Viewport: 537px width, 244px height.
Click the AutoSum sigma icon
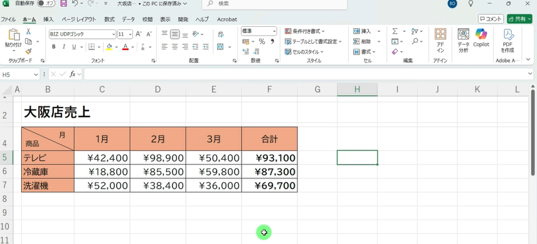tap(395, 31)
